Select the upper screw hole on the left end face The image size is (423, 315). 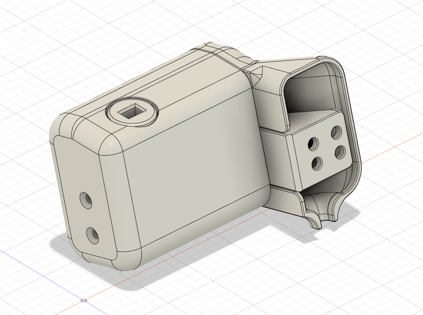click(x=86, y=199)
